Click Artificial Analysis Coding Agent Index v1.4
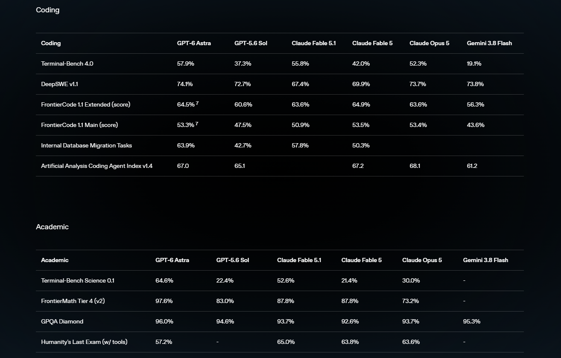This screenshot has width=561, height=358. [x=96, y=166]
